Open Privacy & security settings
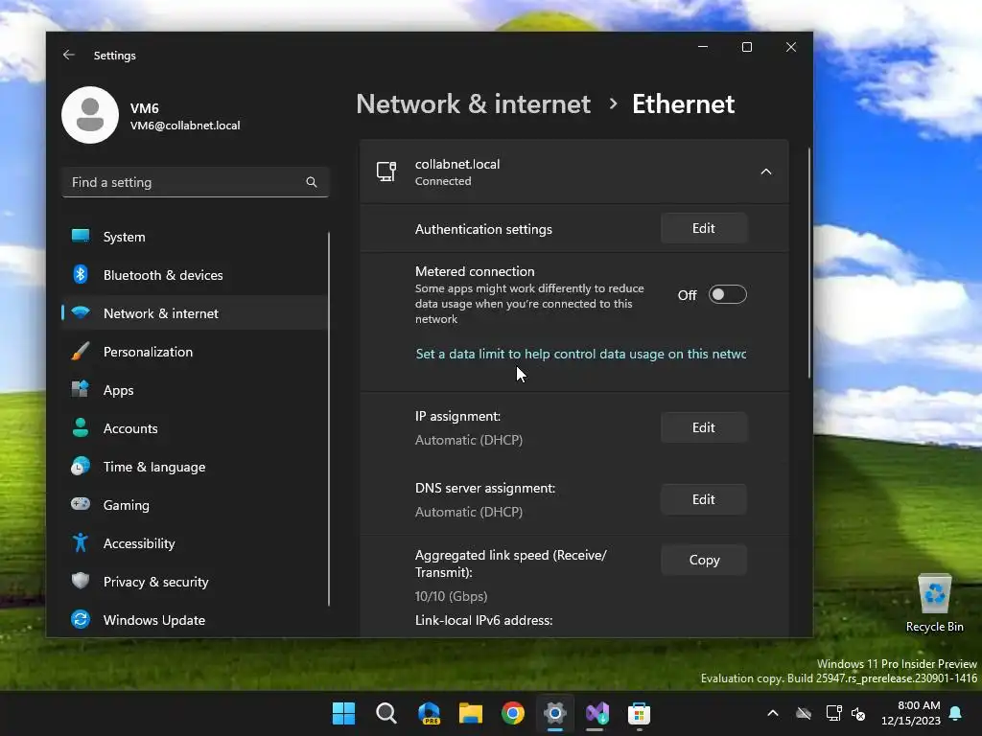The width and height of the screenshot is (982, 736). click(x=195, y=582)
